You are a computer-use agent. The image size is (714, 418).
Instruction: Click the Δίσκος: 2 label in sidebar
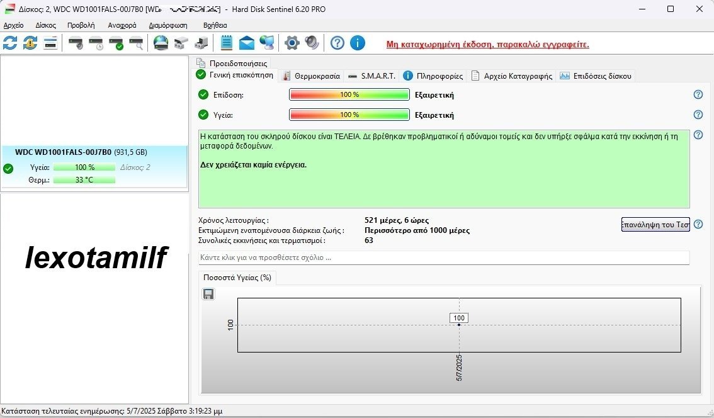click(135, 167)
